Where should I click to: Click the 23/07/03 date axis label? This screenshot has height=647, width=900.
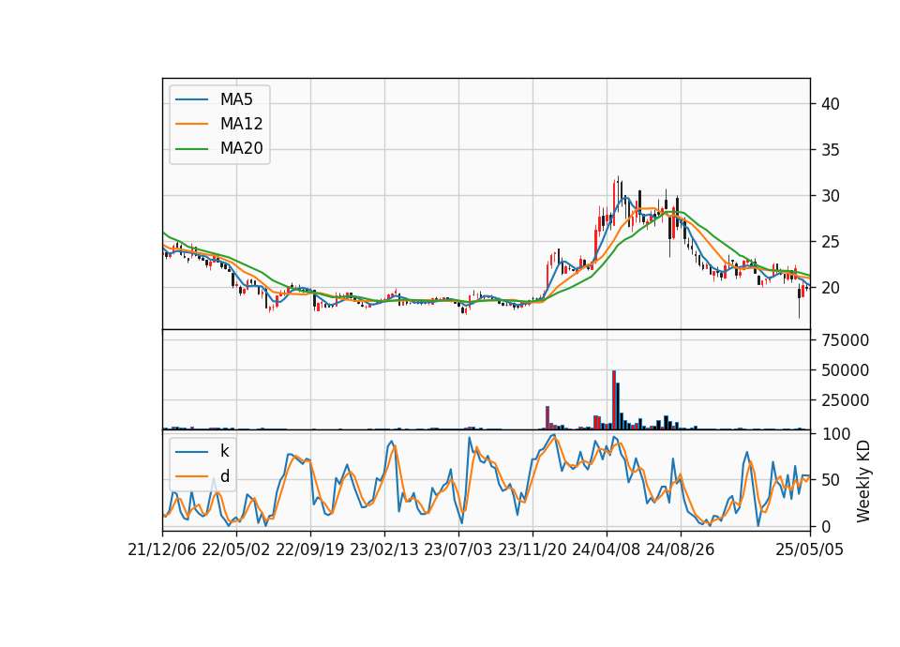tap(458, 549)
